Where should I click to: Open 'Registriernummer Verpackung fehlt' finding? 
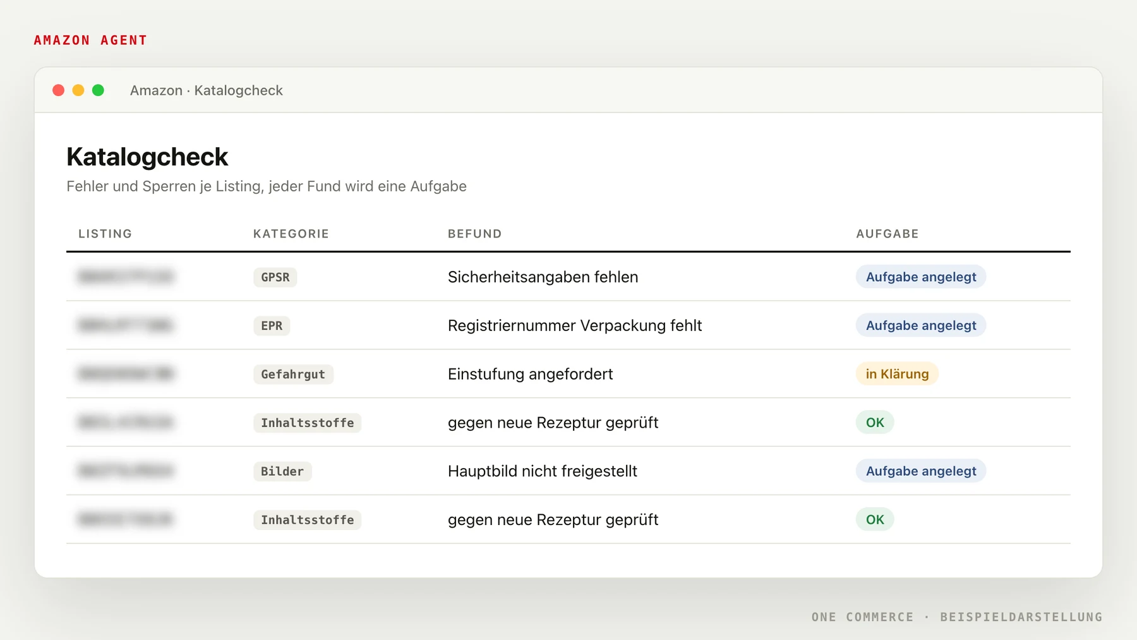point(575,325)
